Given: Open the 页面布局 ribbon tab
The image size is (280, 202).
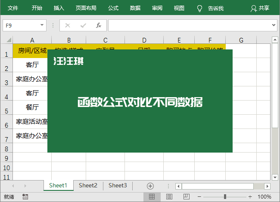Looking at the screenshot, I should [x=86, y=8].
